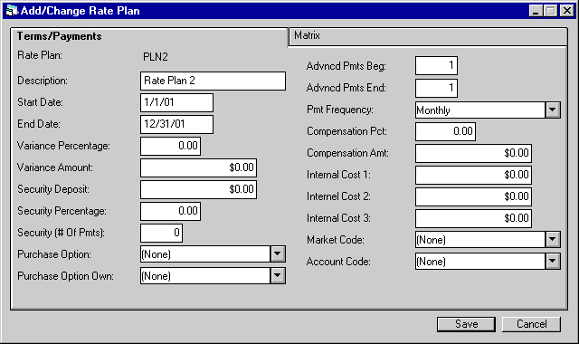Screen dimensions: 579x344
Task: Click the Start Date field
Action: coord(177,102)
